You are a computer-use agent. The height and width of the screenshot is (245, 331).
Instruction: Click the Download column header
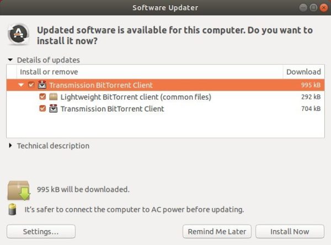click(x=303, y=72)
